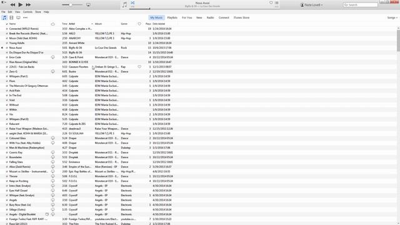The width and height of the screenshot is (400, 225).
Task: Uncheck the Acid Rain song checkbox
Action: 7,91
